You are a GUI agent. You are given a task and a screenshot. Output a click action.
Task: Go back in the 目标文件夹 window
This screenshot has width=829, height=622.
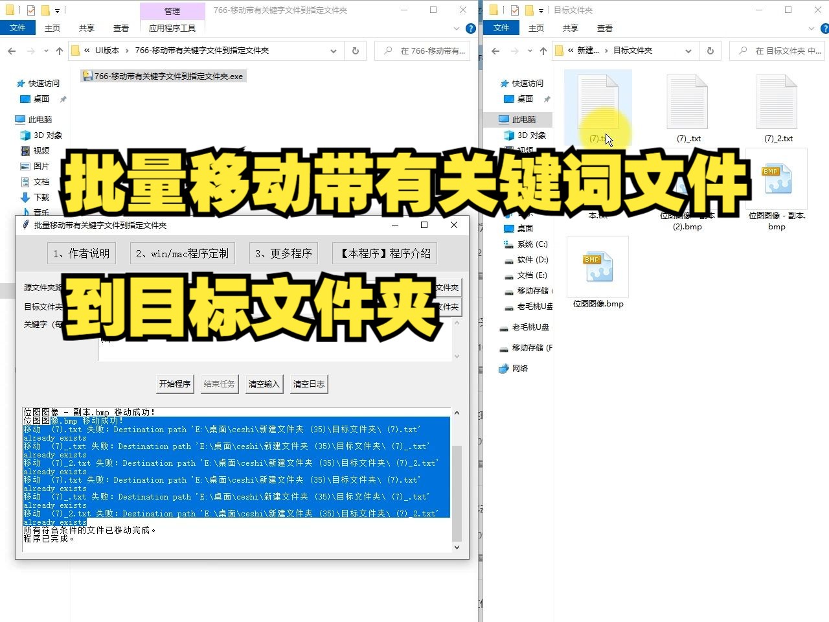495,51
